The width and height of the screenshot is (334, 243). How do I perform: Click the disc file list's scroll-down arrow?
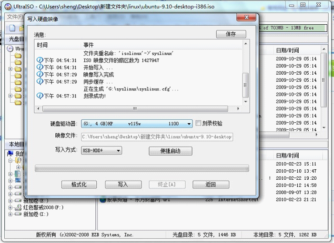324,128
